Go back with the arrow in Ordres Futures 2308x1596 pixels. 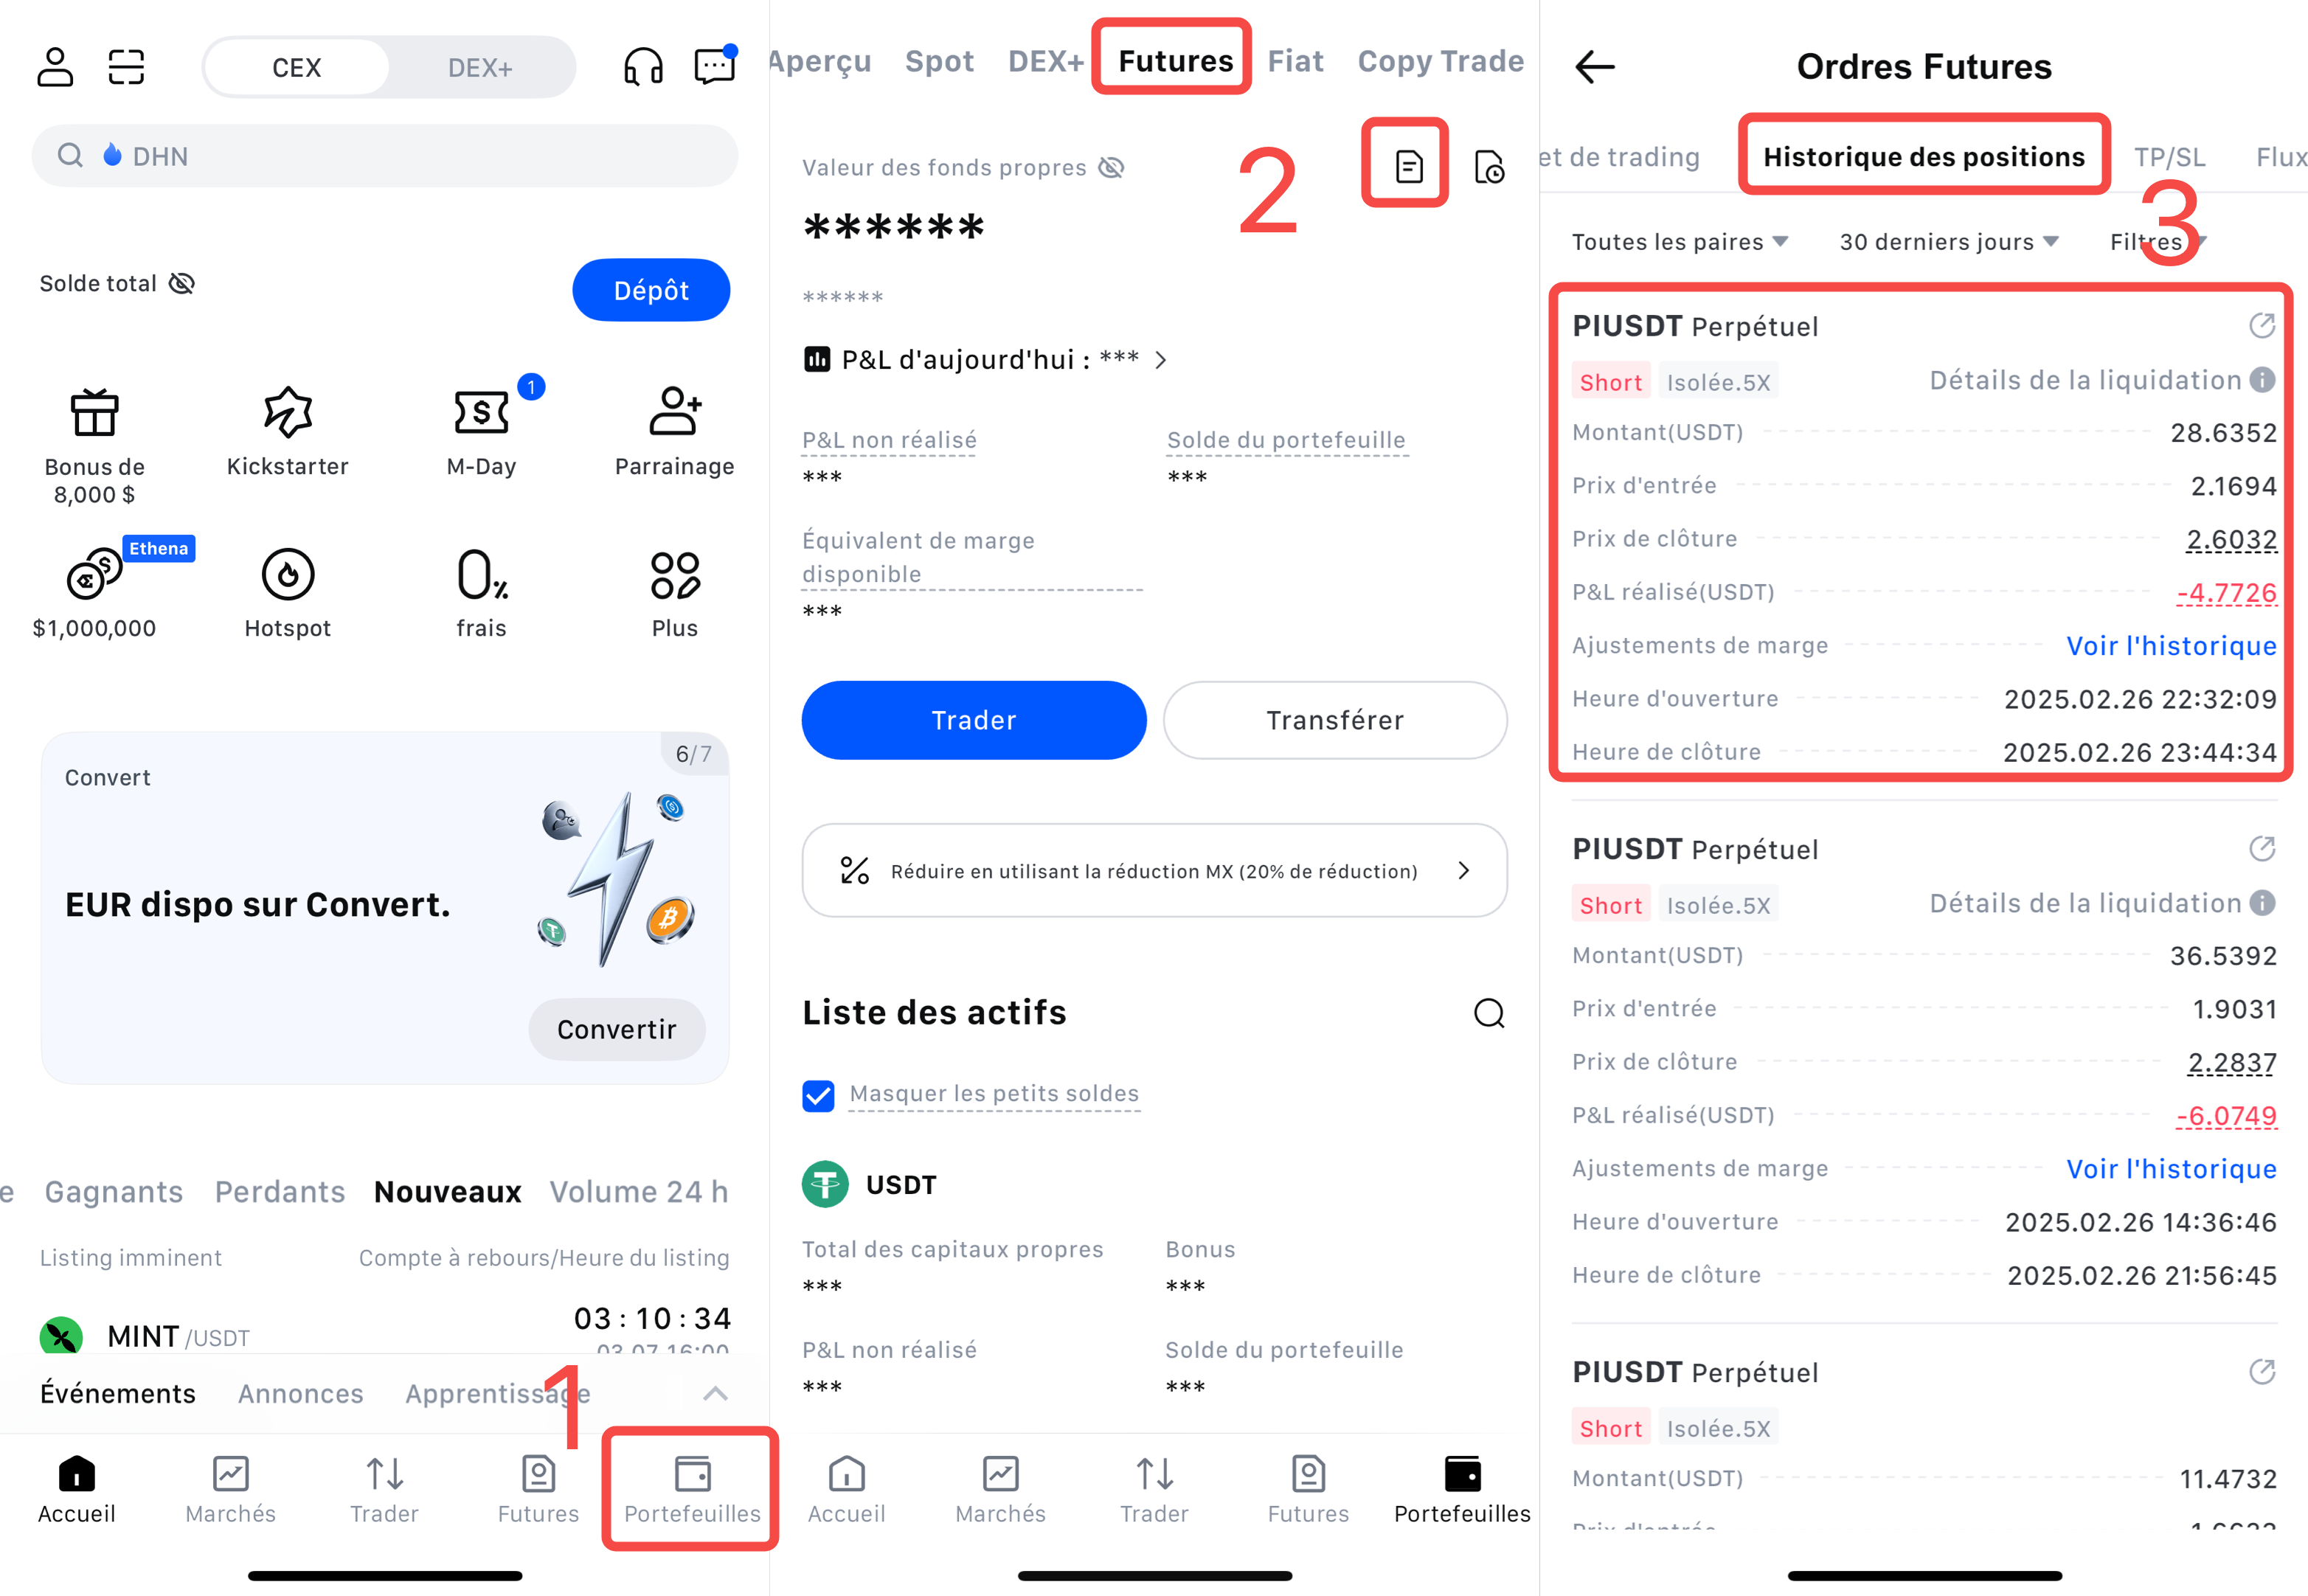pos(1595,67)
